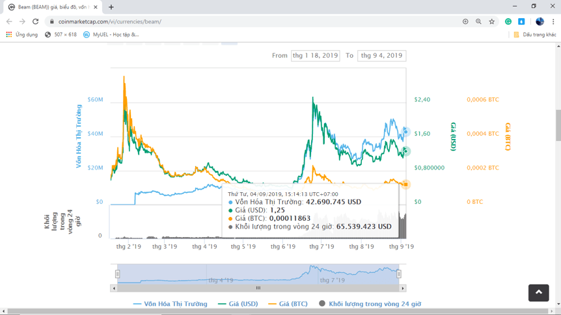
Task: Toggle Vốn Hóa Thị Trường legend series
Action: (x=171, y=303)
